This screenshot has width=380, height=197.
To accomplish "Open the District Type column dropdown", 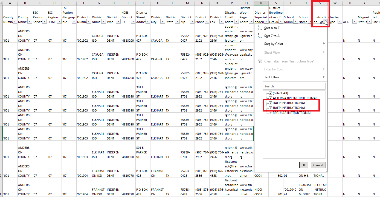I will (x=118, y=22).
